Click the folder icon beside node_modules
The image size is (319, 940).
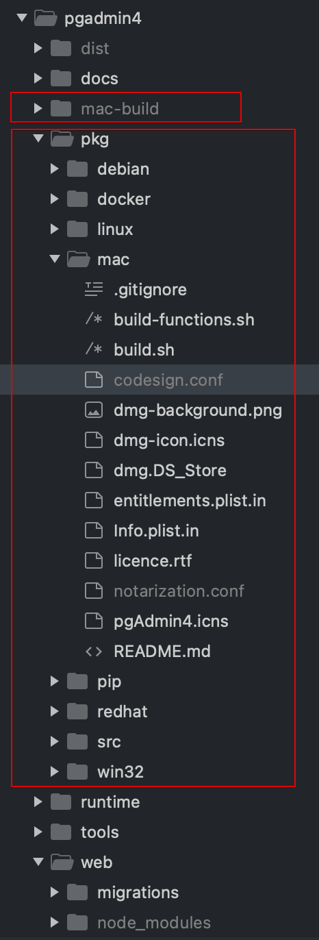click(78, 923)
